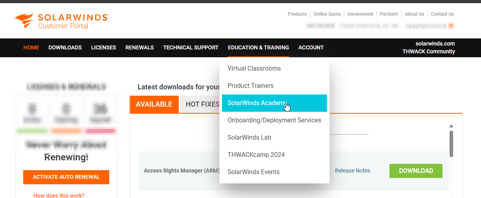Open How does this work? link
The width and height of the screenshot is (481, 198).
[x=59, y=195]
